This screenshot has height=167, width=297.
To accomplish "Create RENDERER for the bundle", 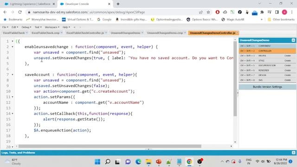I will (287, 71).
